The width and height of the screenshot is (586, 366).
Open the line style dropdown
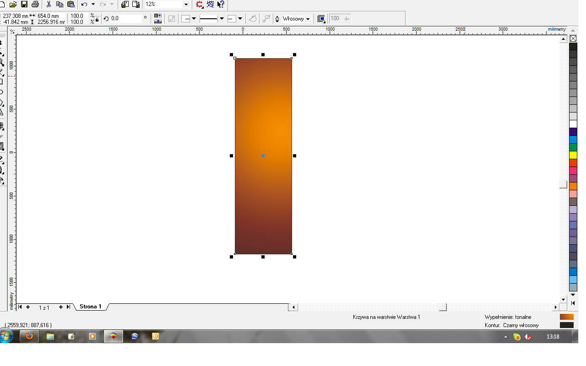click(x=222, y=19)
